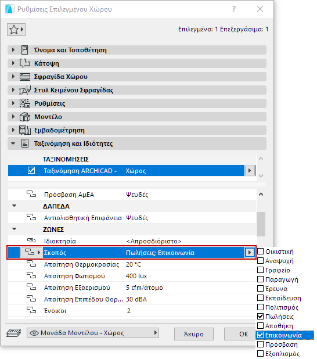Open the Μονάδα Μοντέλου - Χώρος layer dropdown
The height and width of the screenshot is (359, 317).
pos(93,333)
